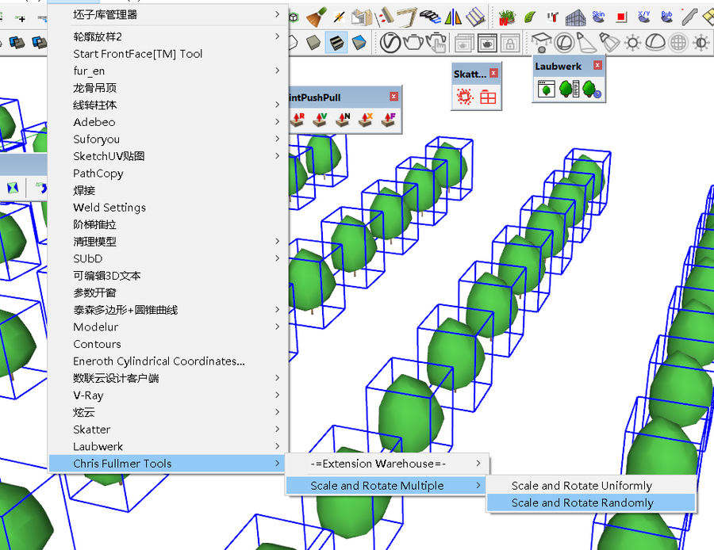Add a V-Ray spot light
714x550 pixels.
(x=586, y=43)
